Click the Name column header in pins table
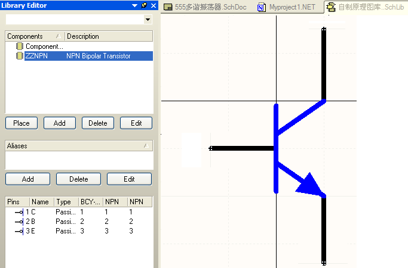The height and width of the screenshot is (268, 408). [42, 202]
